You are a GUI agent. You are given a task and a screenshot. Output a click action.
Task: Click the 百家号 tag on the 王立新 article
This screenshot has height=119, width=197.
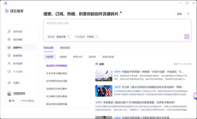pyautogui.click(x=117, y=87)
